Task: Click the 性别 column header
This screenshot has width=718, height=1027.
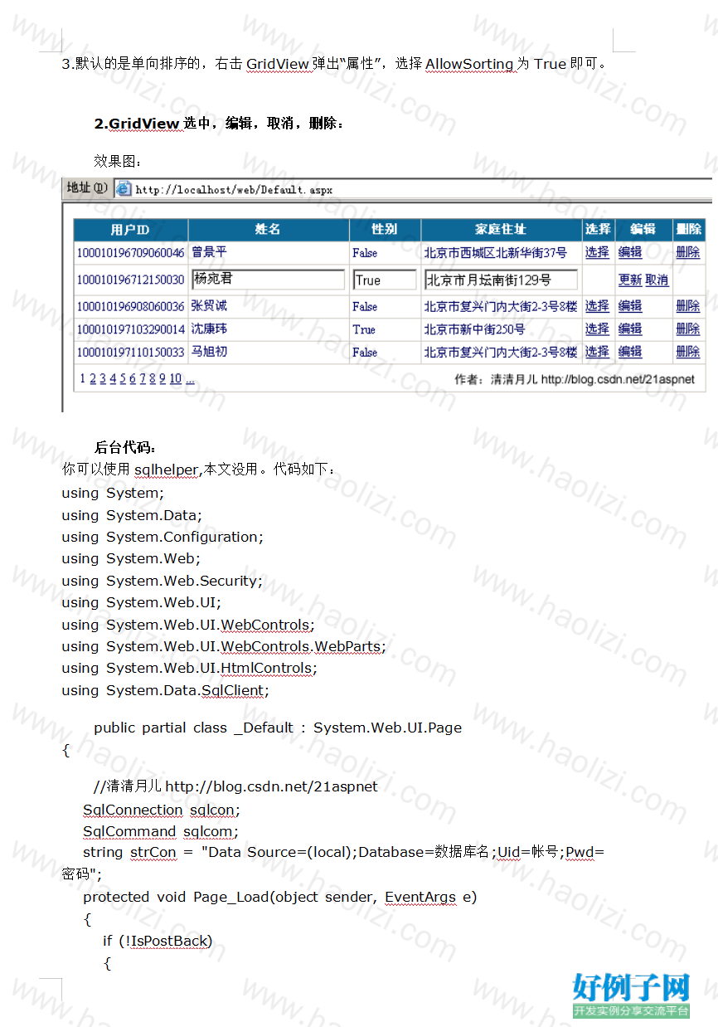Action: 385,230
